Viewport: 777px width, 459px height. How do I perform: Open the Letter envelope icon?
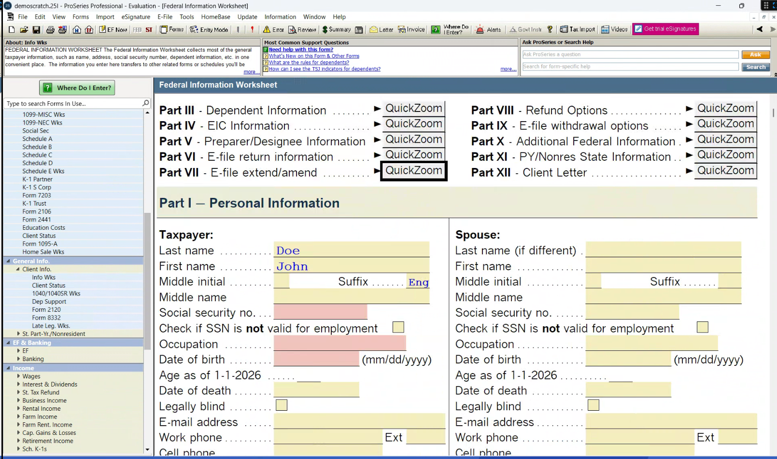tap(381, 29)
